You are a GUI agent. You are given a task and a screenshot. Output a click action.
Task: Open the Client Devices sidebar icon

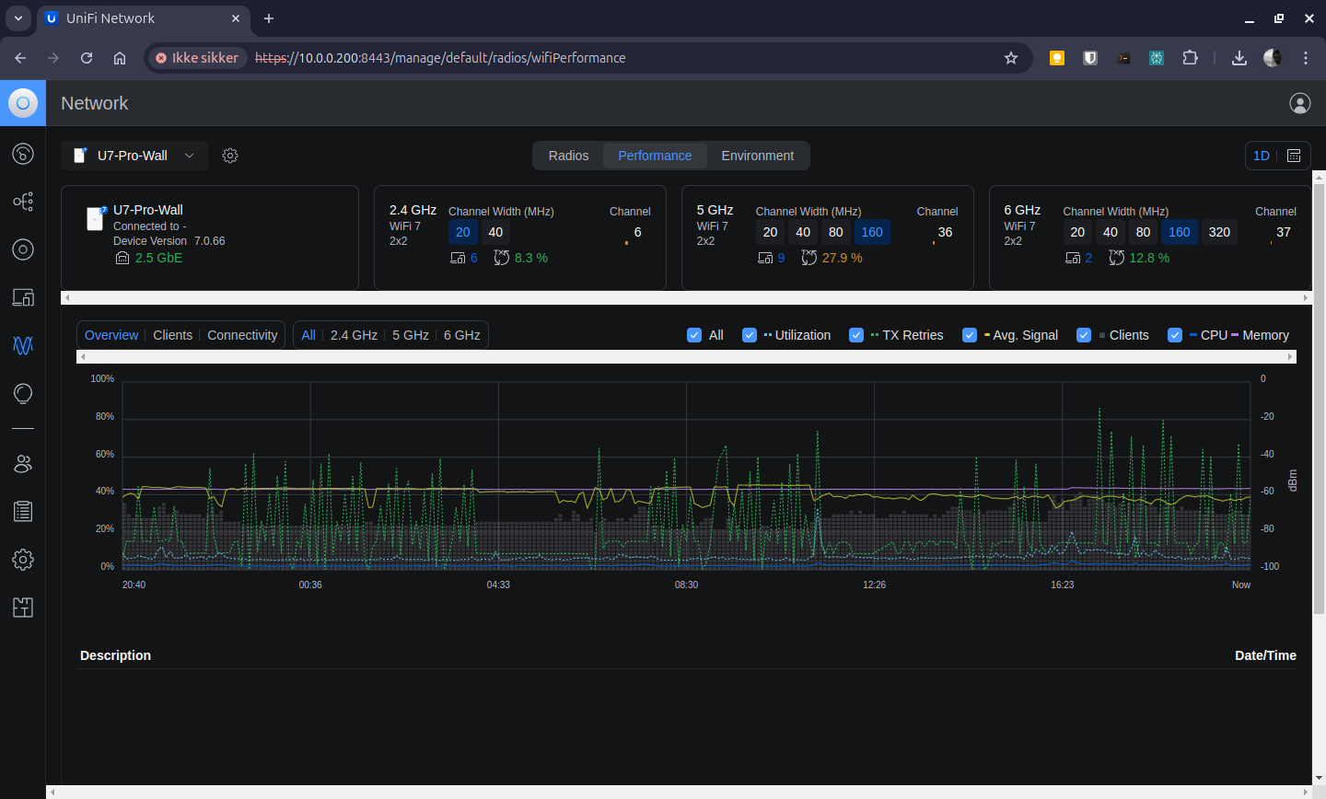pos(23,297)
